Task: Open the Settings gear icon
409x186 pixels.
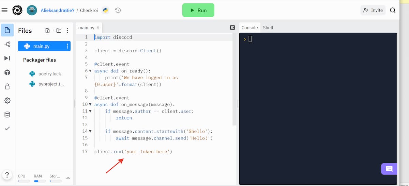Action: 7,101
